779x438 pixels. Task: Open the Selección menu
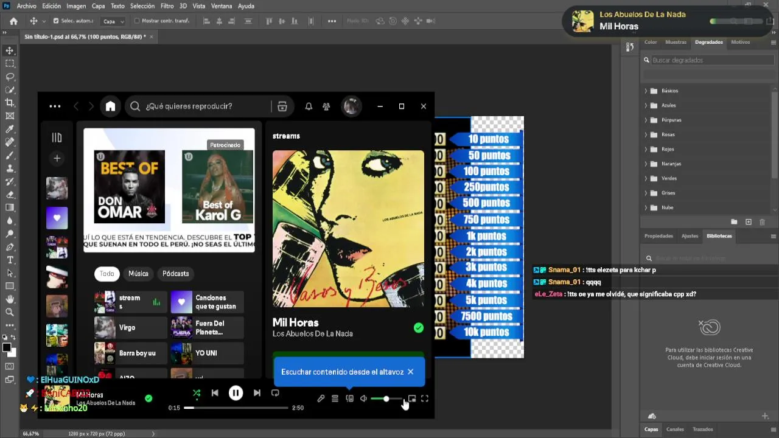pyautogui.click(x=142, y=6)
